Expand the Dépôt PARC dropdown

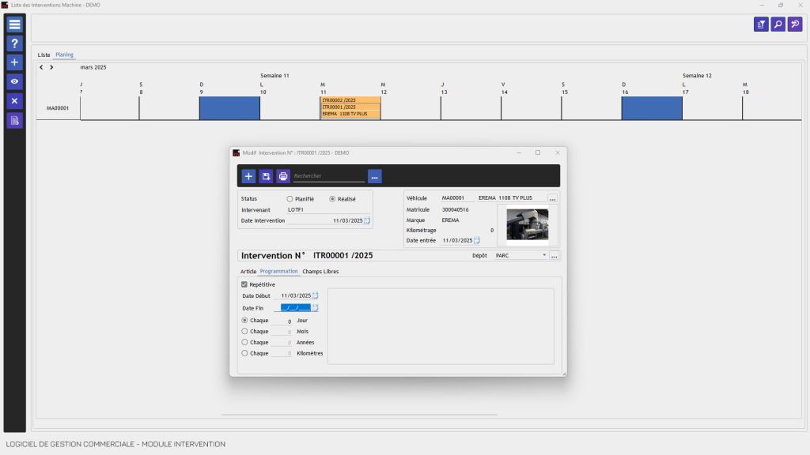(544, 256)
